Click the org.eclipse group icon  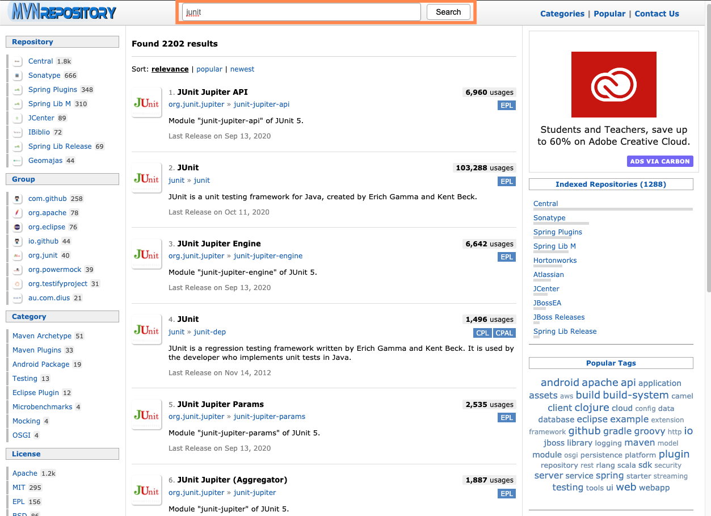point(17,227)
